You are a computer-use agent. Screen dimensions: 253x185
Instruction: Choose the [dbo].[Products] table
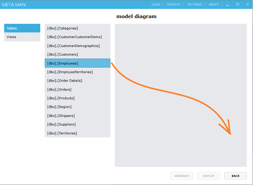[78, 98]
